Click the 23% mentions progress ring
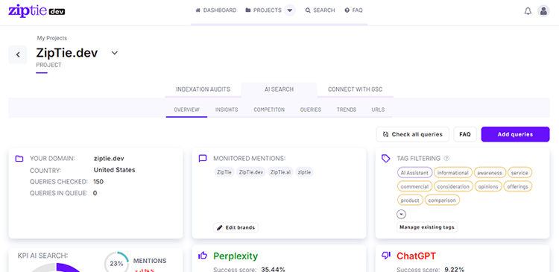The width and height of the screenshot is (559, 272). click(116, 263)
